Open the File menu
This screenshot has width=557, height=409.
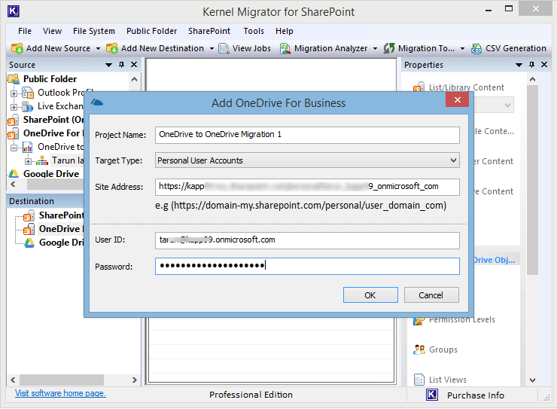(25, 32)
